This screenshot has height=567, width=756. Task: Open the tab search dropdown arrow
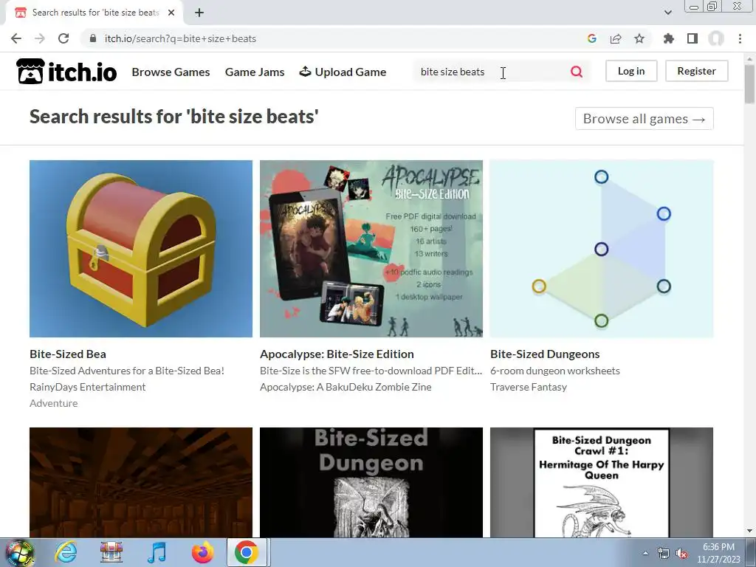point(667,13)
